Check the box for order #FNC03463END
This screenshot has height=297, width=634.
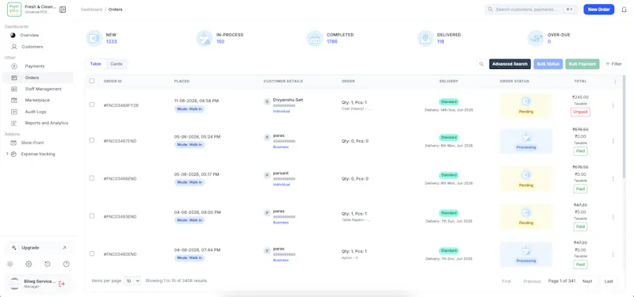92,215
